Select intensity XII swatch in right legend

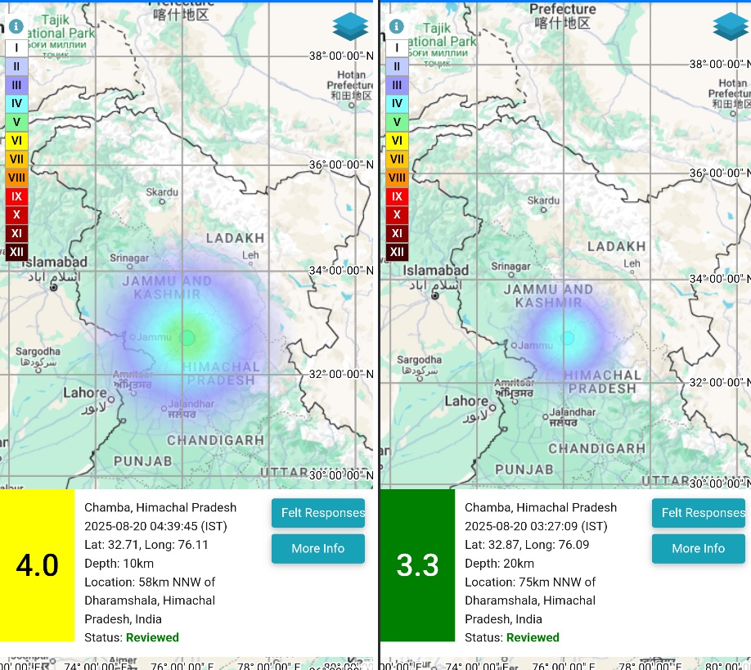point(397,251)
